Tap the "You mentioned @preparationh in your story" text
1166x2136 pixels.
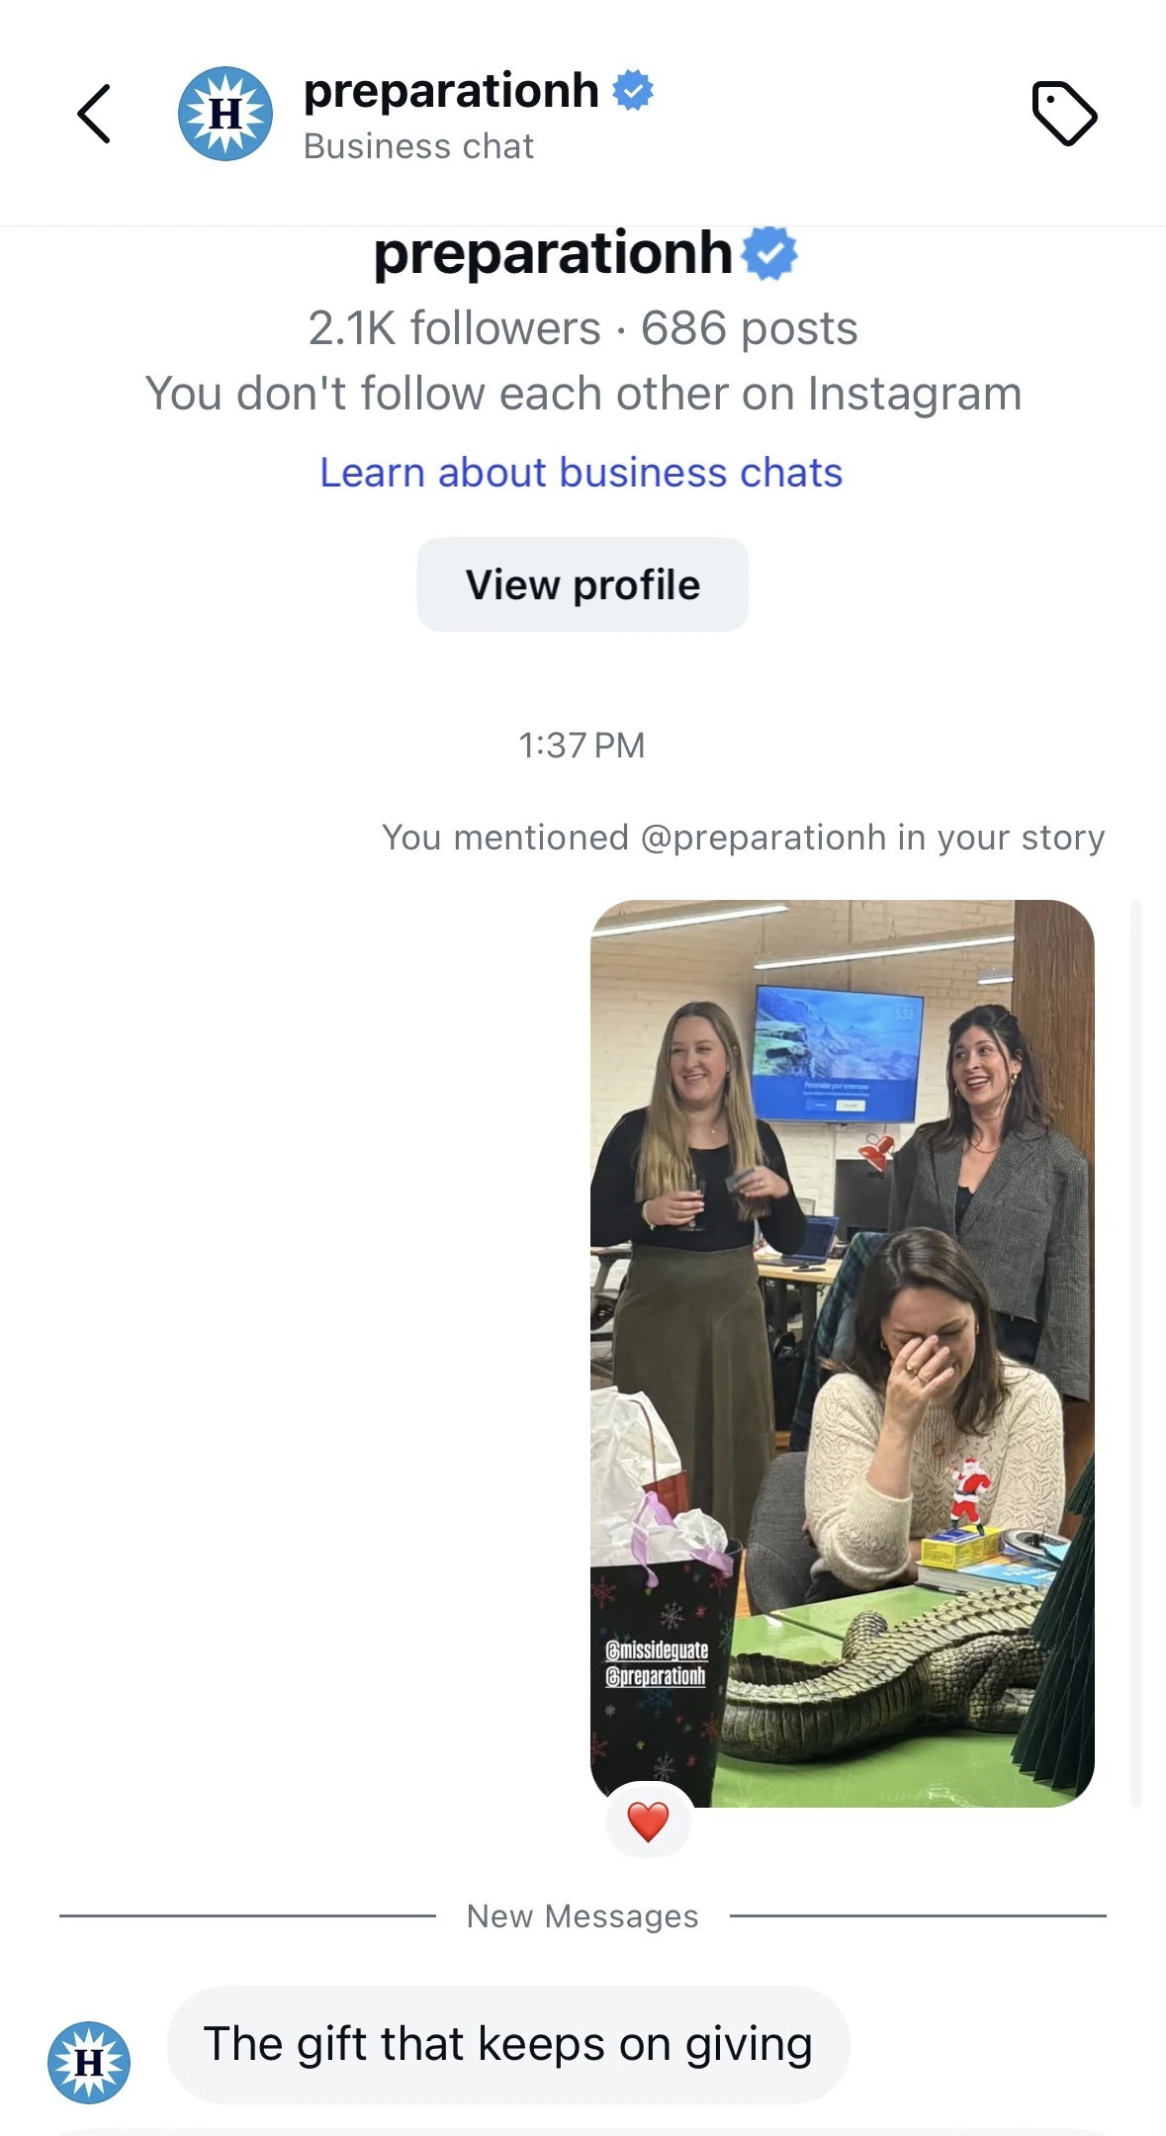pos(744,838)
